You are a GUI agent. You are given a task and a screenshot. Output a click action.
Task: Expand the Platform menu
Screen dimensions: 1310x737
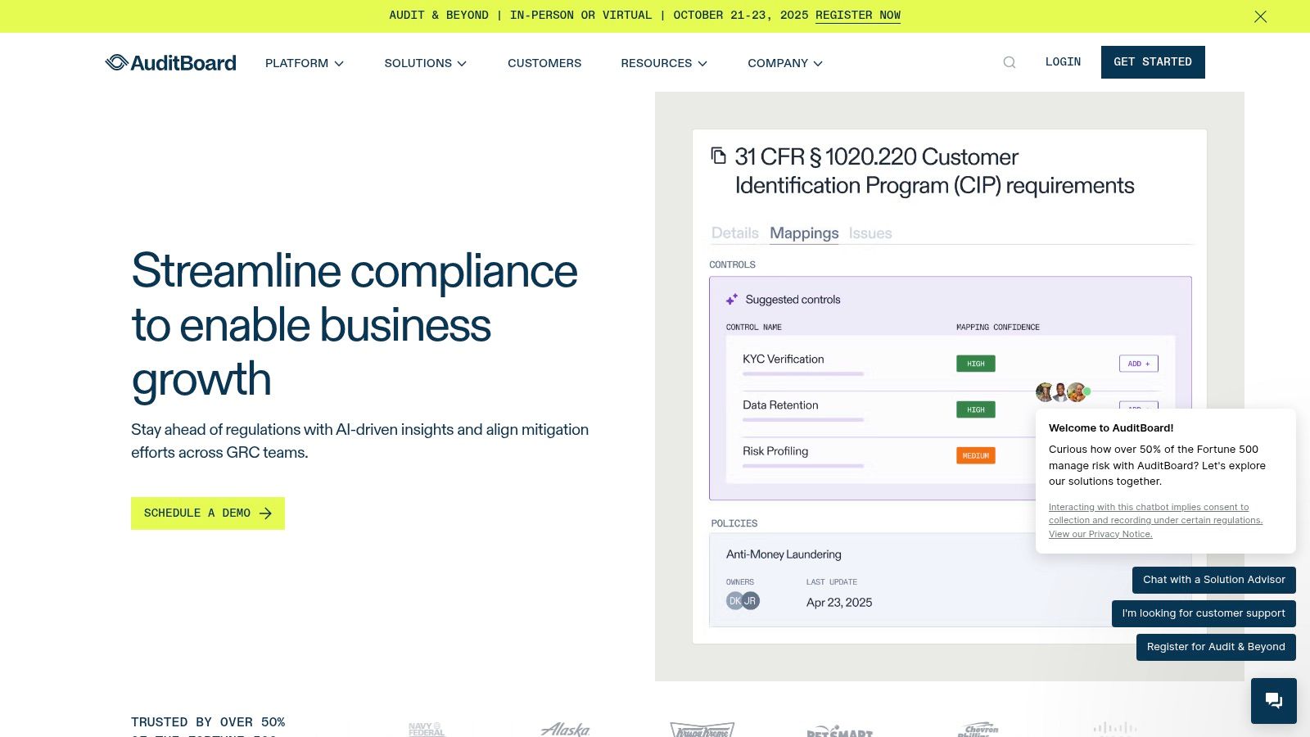point(305,63)
